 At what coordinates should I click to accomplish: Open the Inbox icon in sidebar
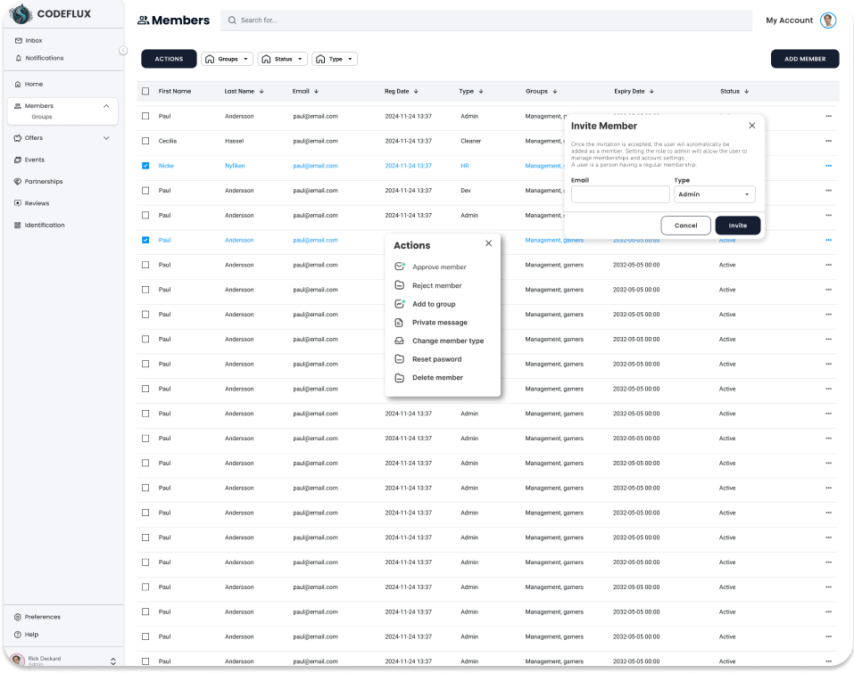point(18,41)
